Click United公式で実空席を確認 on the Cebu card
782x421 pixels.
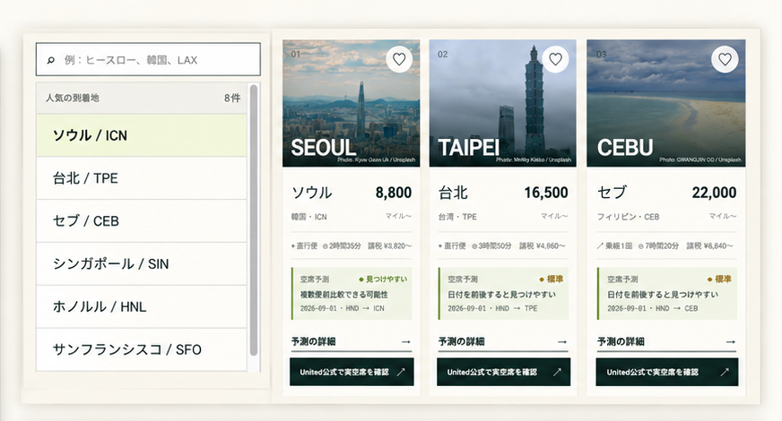click(667, 372)
